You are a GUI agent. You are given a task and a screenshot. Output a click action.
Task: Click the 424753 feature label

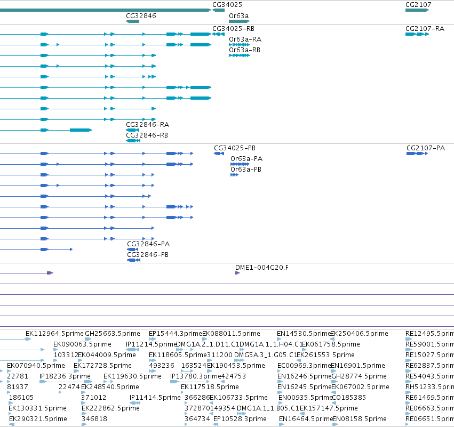(233, 377)
